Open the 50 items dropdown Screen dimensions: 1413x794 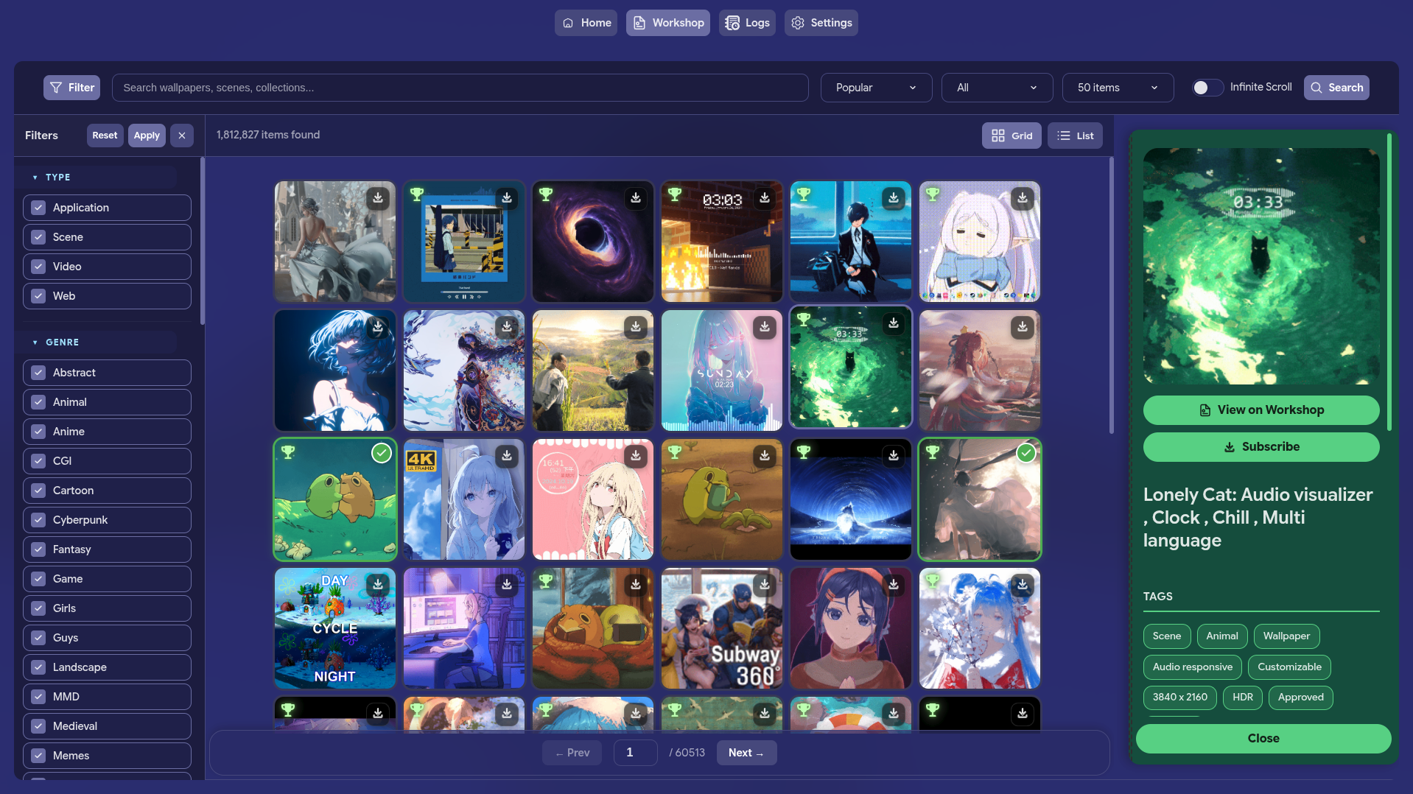tap(1118, 88)
